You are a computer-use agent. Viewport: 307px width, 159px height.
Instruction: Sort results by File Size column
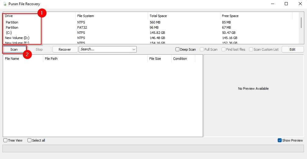(159, 59)
